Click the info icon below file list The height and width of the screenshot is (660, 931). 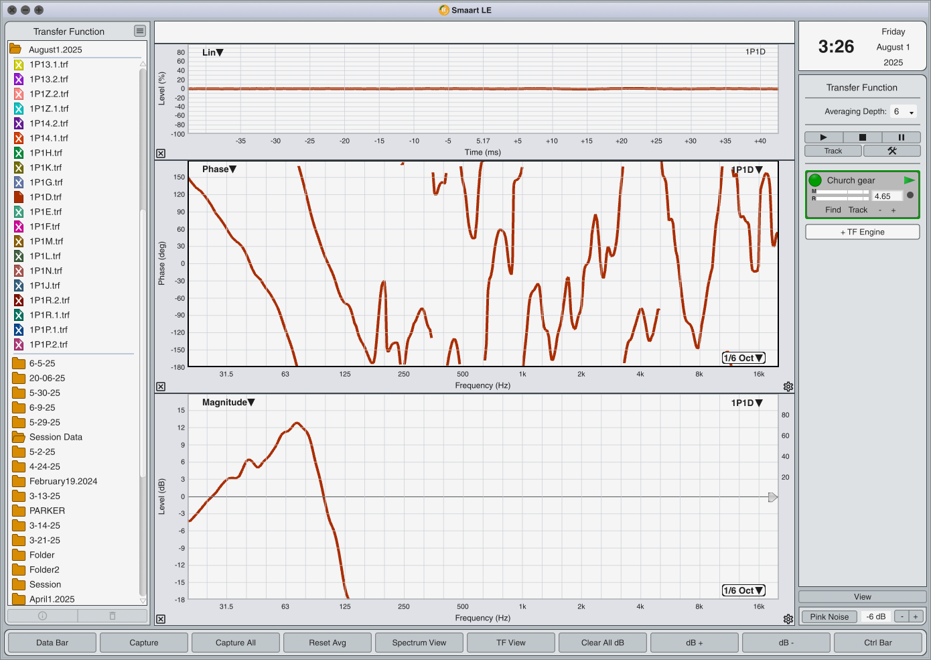[x=42, y=616]
